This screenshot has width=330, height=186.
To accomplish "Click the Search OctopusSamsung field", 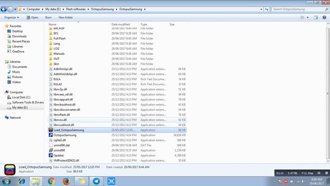I will [300, 9].
